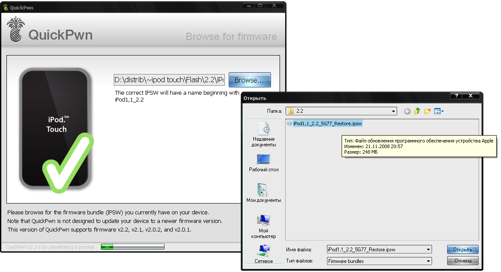Create new folder icon in dialog toolbar
The width and height of the screenshot is (501, 272).
pos(427,111)
